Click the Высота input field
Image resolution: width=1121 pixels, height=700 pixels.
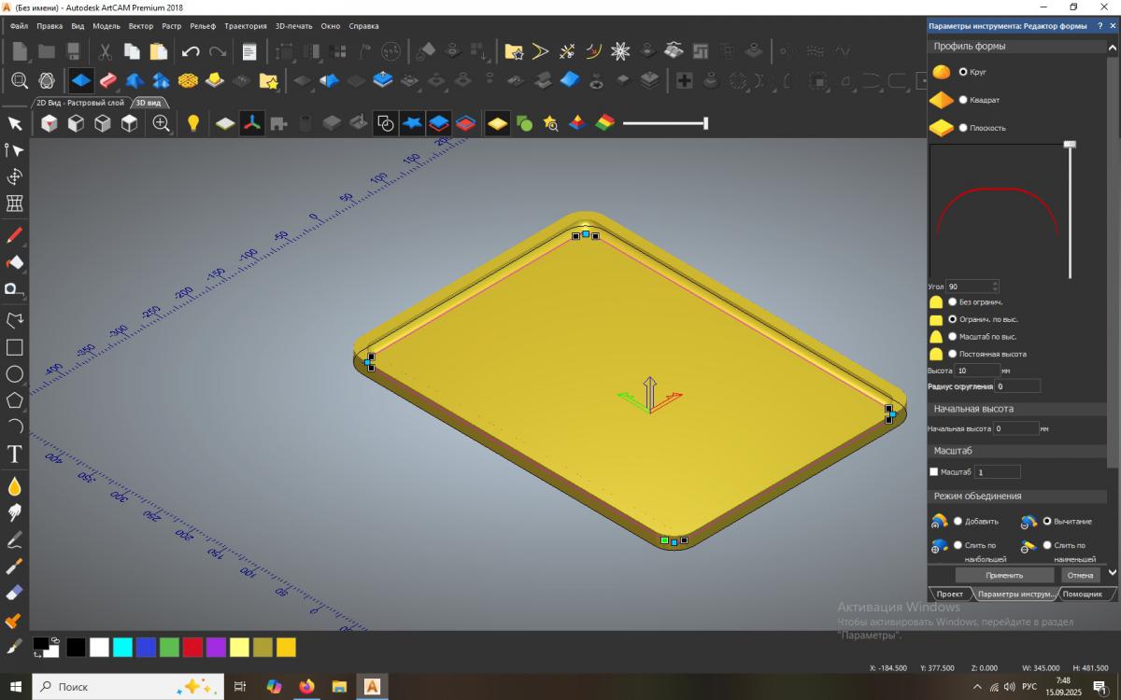[x=976, y=371]
